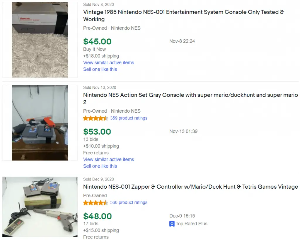Open thumbnail of NES with gray Zapper and controller
This screenshot has width=300, height=240.
click(x=40, y=207)
